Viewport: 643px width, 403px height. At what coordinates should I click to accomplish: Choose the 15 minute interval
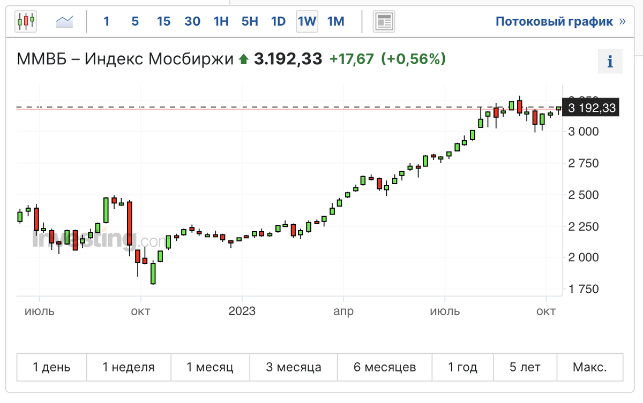[x=163, y=22]
